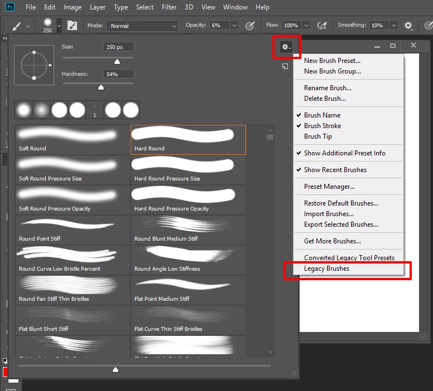Toggle pressure for opacity icon
This screenshot has height=391, width=433.
pyautogui.click(x=250, y=26)
